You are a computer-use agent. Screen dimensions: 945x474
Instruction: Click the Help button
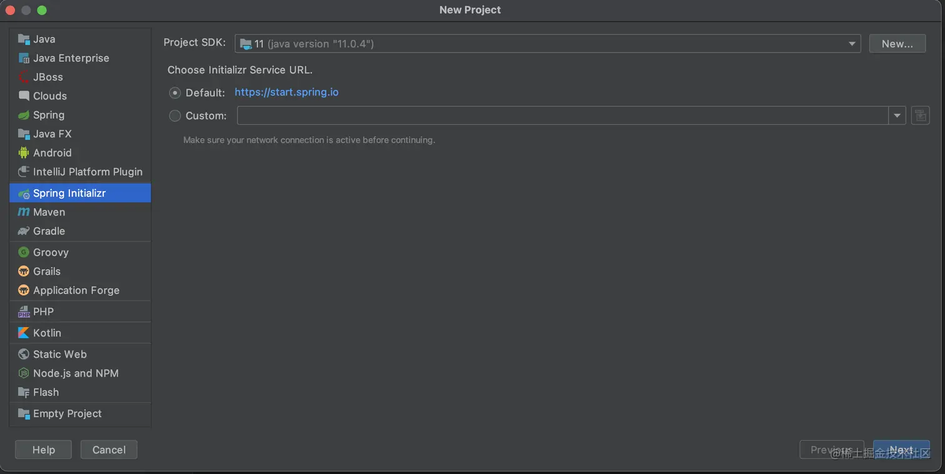(x=43, y=450)
